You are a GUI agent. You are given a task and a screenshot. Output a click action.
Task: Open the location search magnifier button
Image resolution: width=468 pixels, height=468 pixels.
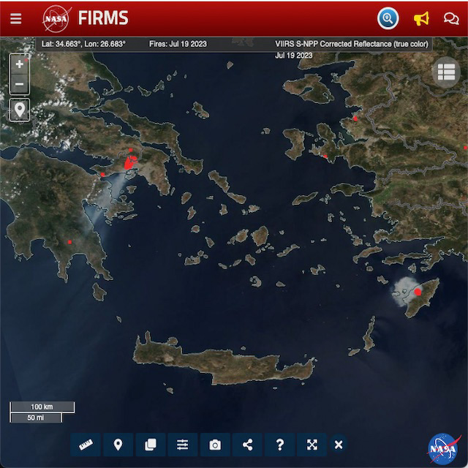click(388, 18)
